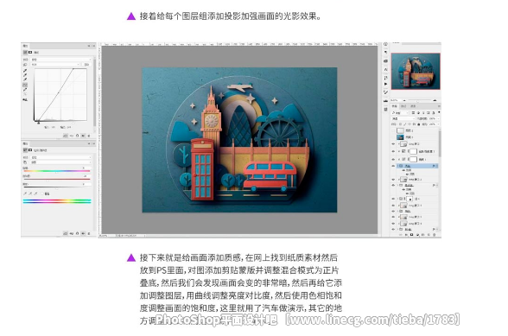Zoom in with the Navigator large mountain icon
The image size is (508, 336).
[x=435, y=100]
